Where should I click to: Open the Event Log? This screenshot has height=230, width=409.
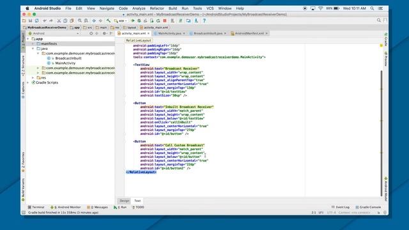pyautogui.click(x=341, y=207)
